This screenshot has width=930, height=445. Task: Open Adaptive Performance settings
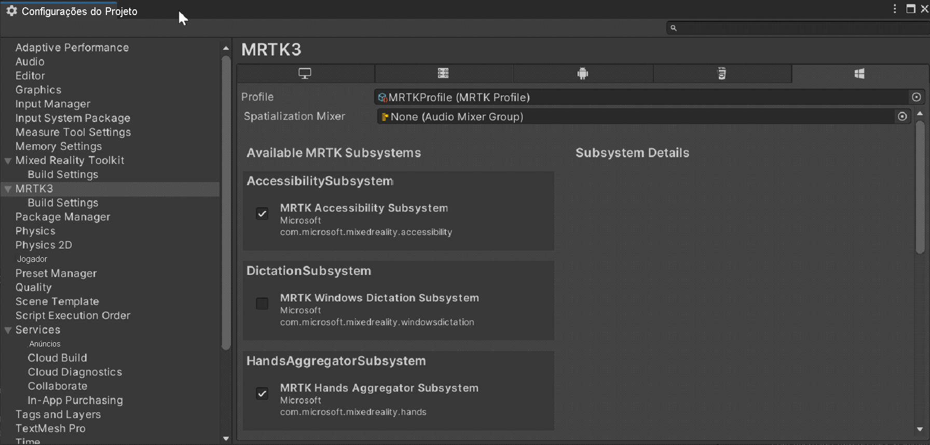tap(72, 48)
